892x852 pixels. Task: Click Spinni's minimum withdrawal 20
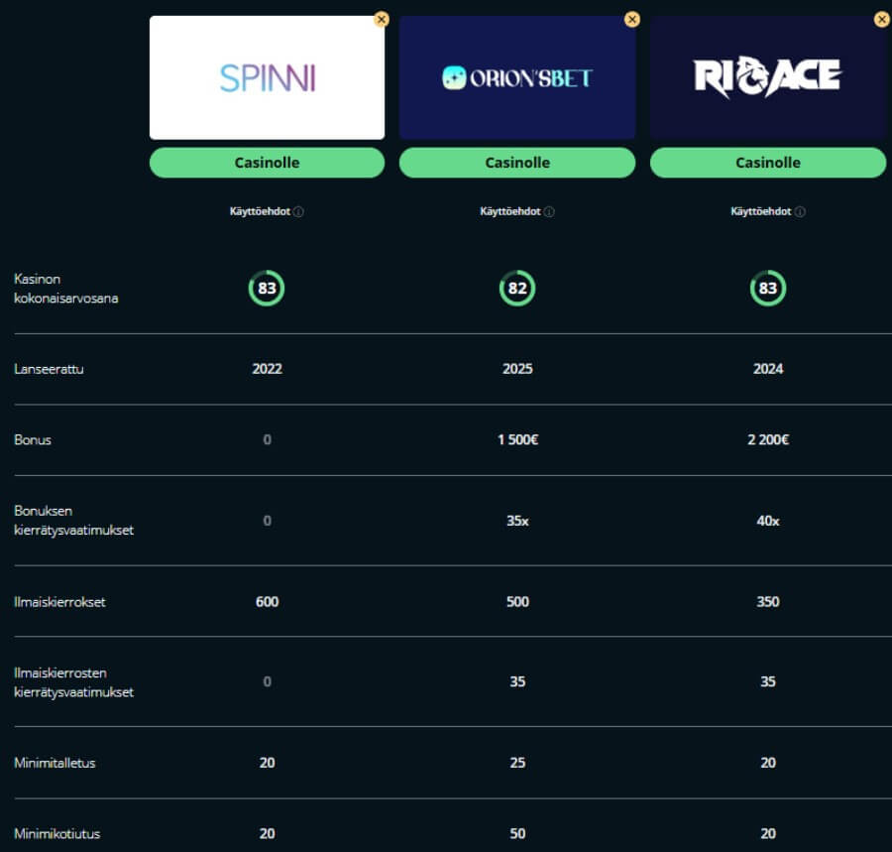(x=267, y=834)
